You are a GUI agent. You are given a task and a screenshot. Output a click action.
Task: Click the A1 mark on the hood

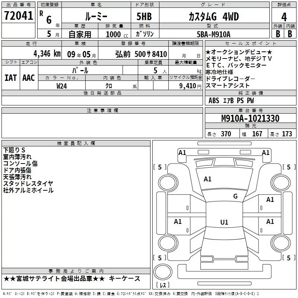(207, 179)
